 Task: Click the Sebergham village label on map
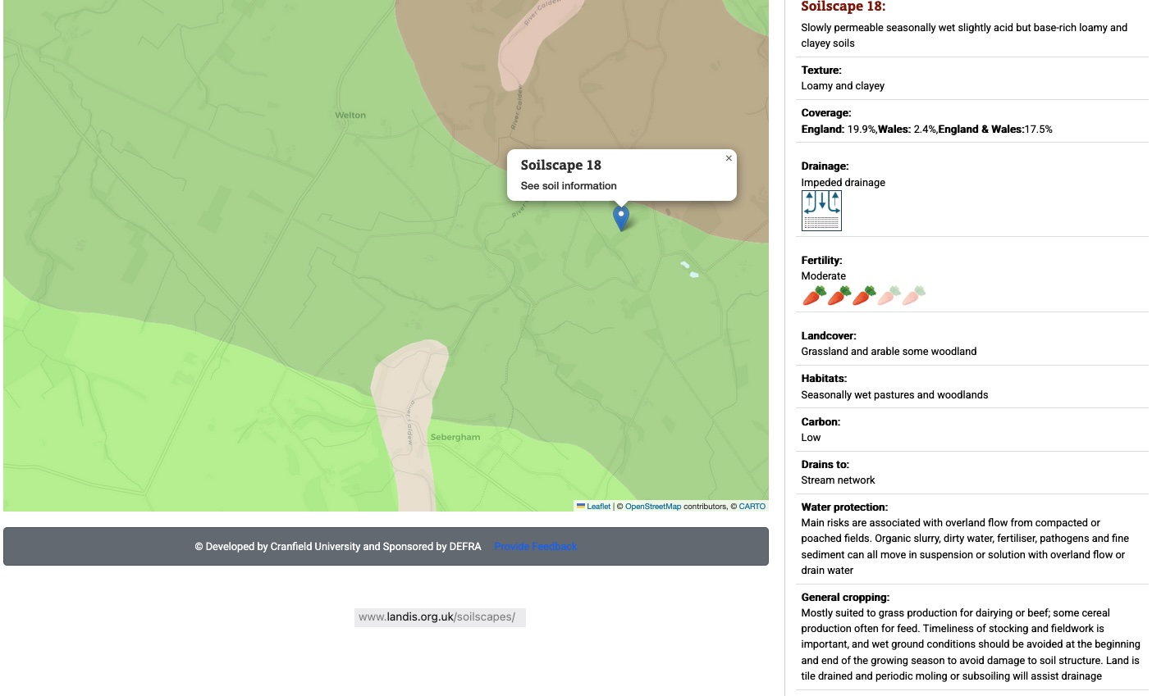455,438
